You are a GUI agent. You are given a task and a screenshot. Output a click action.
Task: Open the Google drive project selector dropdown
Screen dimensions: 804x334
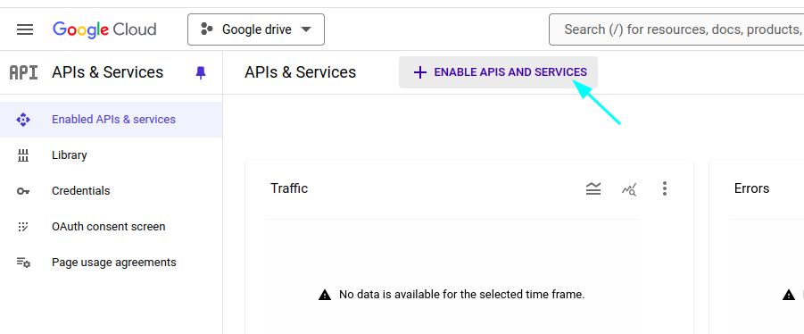pos(256,29)
